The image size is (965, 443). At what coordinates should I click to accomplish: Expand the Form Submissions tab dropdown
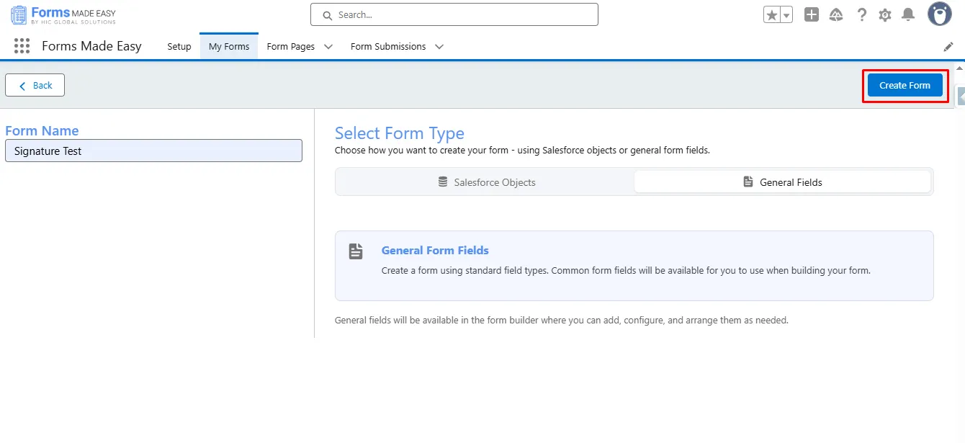439,47
